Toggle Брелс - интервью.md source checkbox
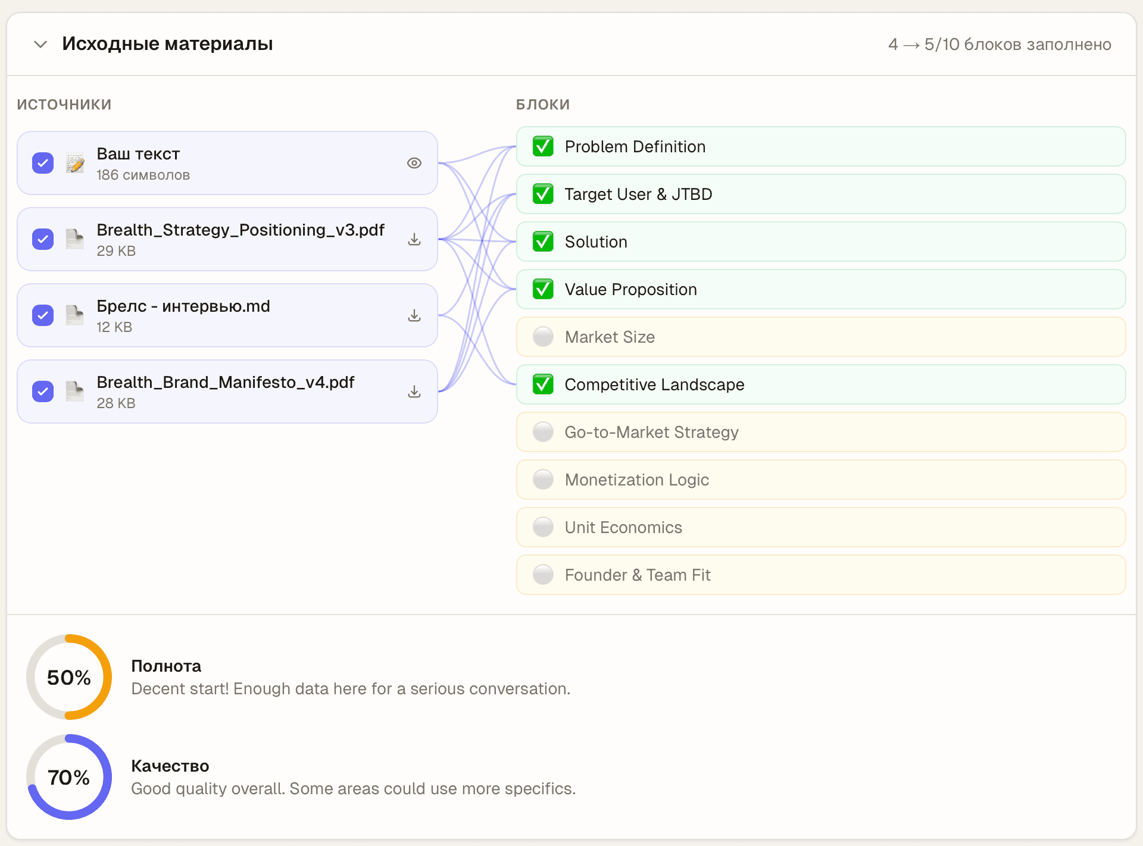This screenshot has width=1143, height=846. pos(43,315)
